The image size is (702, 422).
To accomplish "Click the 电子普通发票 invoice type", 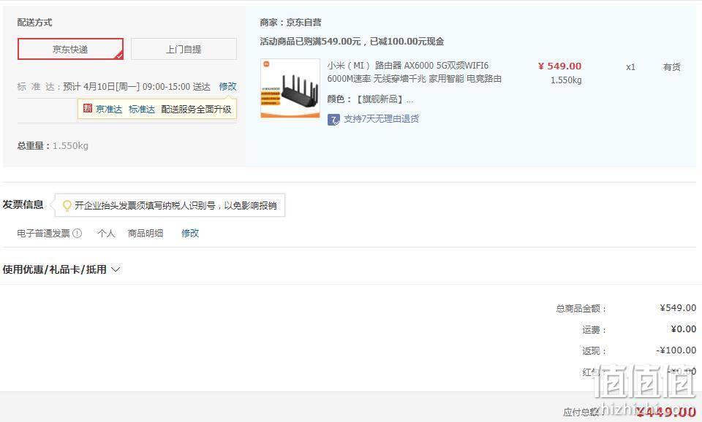I will tap(43, 234).
